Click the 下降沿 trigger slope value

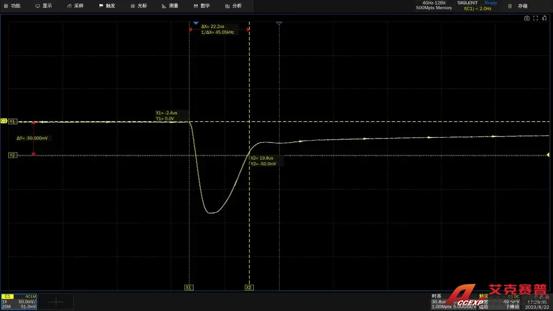(513, 307)
